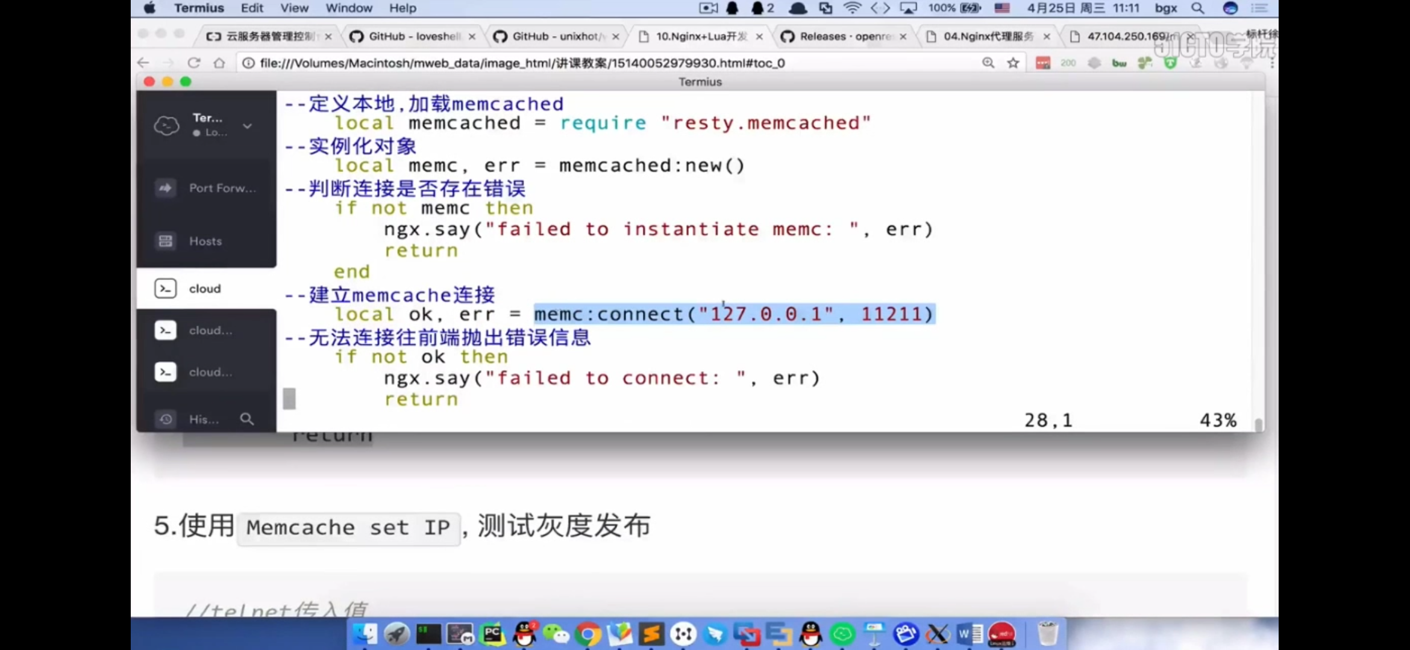Open the View menu in Termius
Image resolution: width=1410 pixels, height=650 pixels.
[294, 8]
